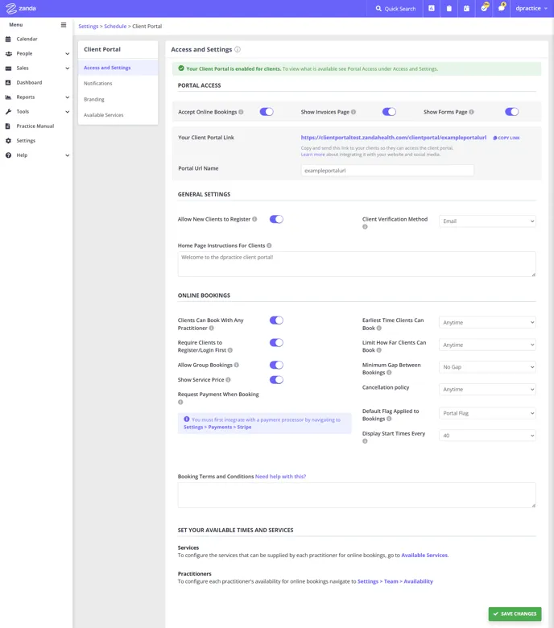
Task: Open Practice Manual in sidebar
Action: pyautogui.click(x=35, y=126)
